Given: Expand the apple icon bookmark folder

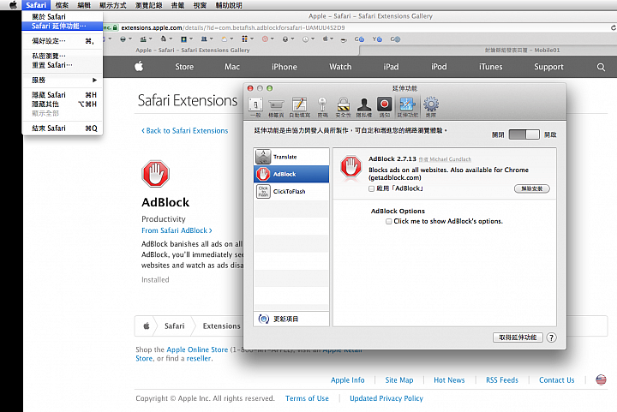Looking at the screenshot, I should (327, 39).
